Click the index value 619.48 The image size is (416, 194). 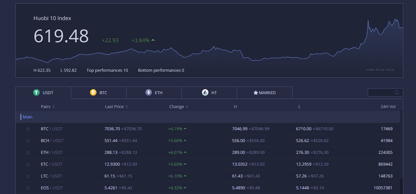click(x=61, y=36)
